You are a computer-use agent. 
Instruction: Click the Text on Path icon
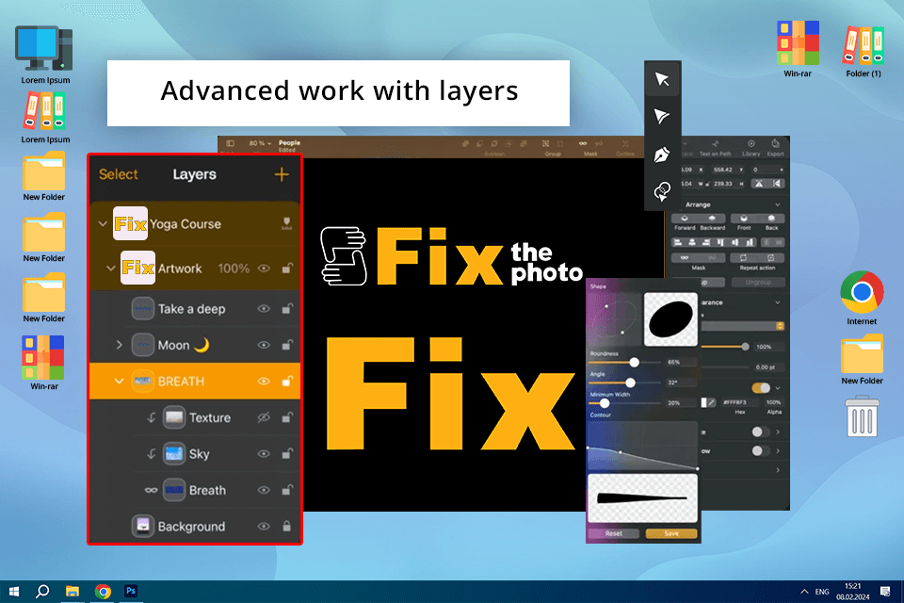pyautogui.click(x=716, y=144)
